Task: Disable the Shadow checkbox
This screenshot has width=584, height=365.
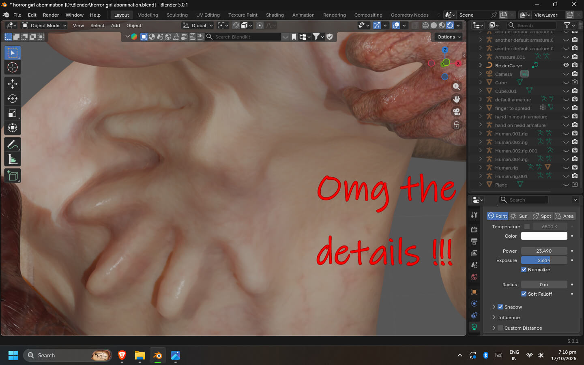Action: tap(500, 307)
